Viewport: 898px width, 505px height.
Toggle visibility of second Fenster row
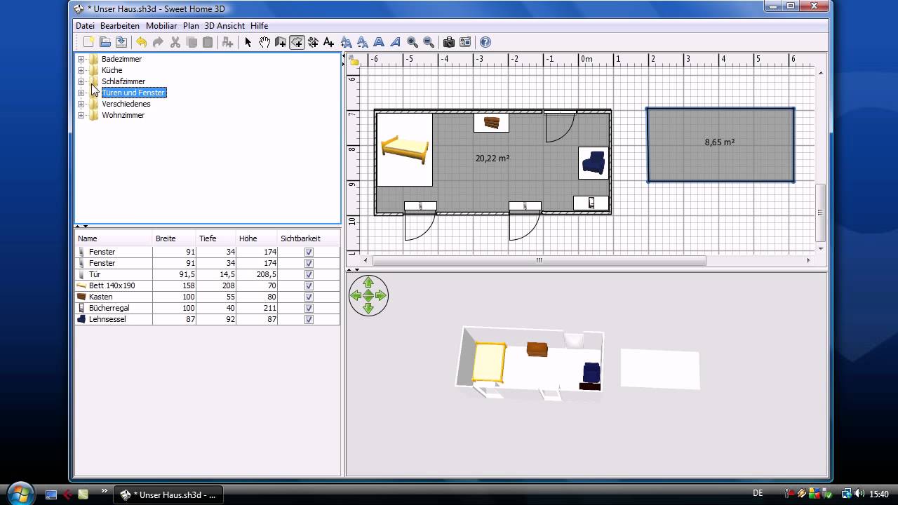[309, 263]
